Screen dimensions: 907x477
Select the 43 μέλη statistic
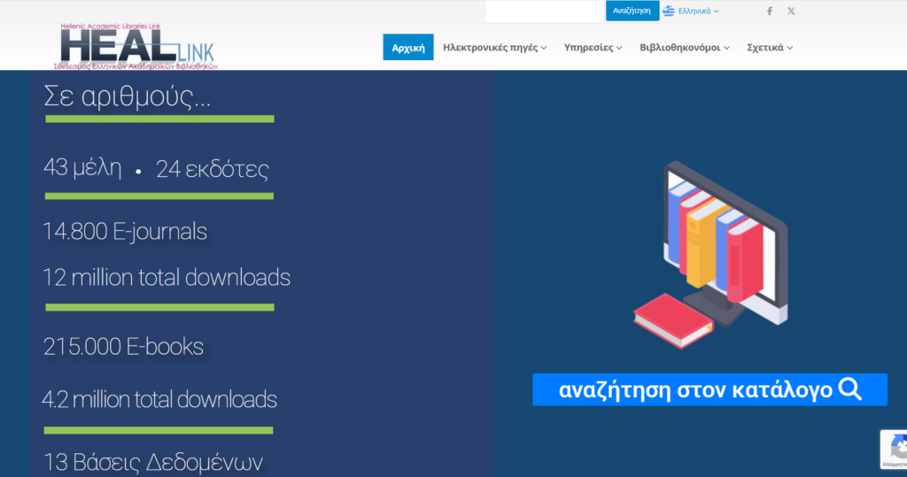tap(82, 168)
